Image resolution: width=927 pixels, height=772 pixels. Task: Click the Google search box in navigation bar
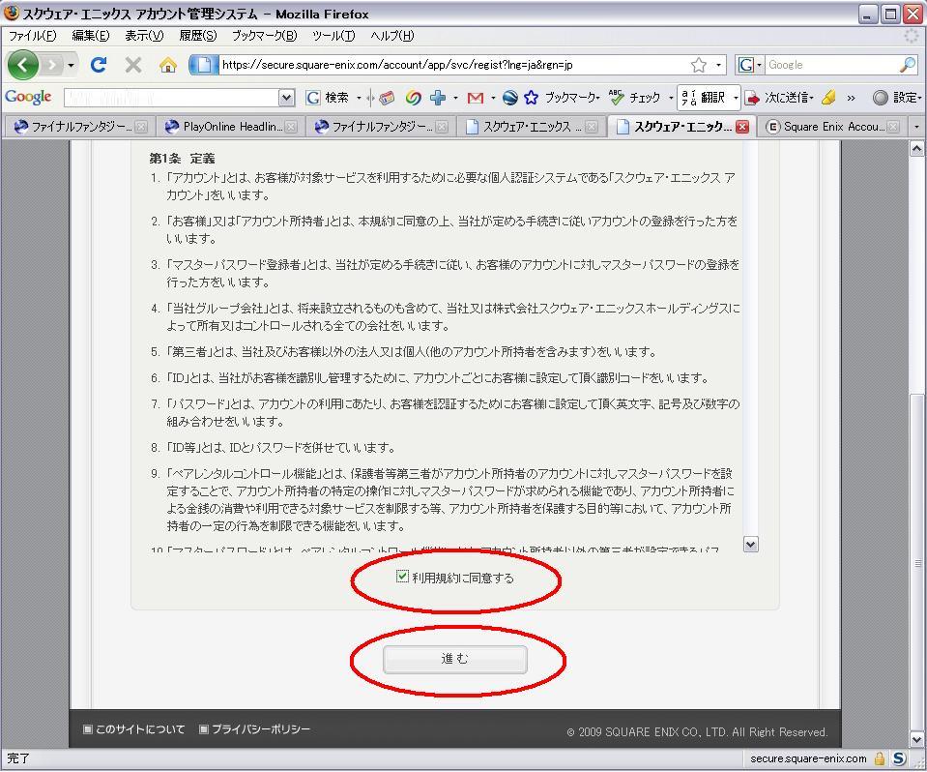(x=830, y=65)
